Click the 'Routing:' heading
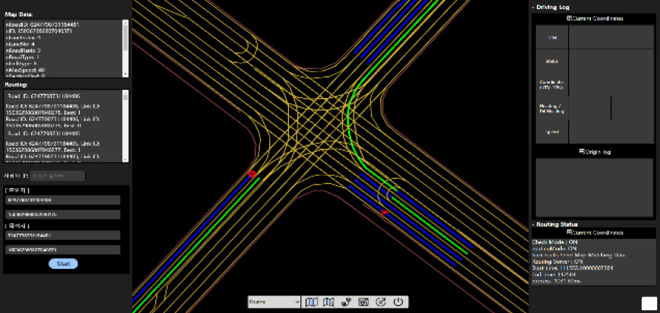The height and width of the screenshot is (313, 660). pyautogui.click(x=15, y=85)
